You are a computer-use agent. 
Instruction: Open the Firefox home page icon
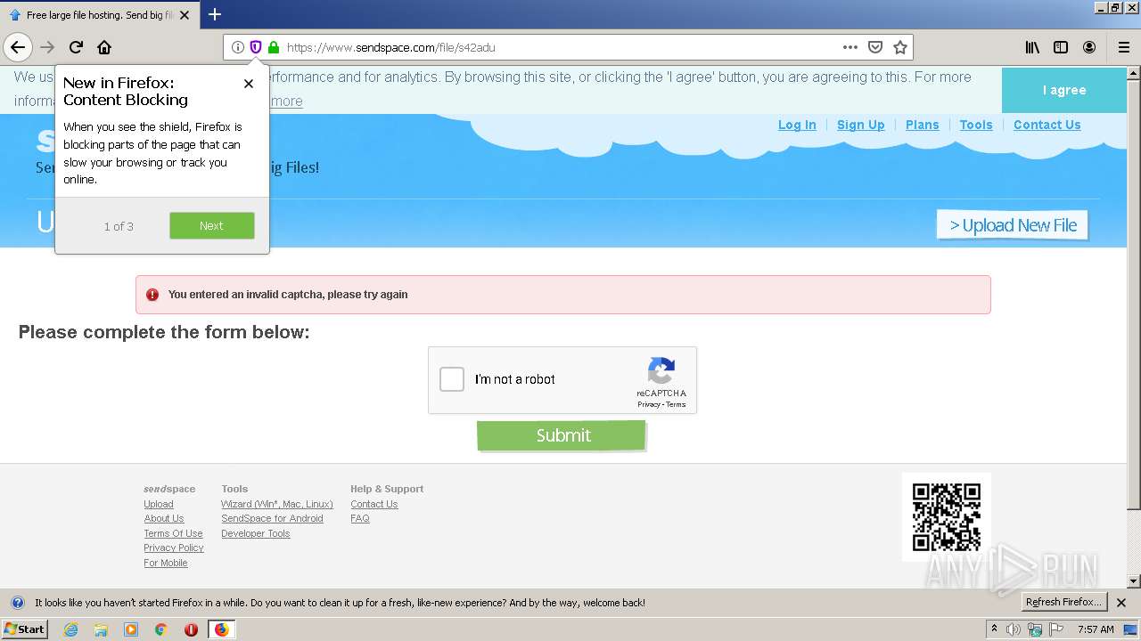(104, 47)
